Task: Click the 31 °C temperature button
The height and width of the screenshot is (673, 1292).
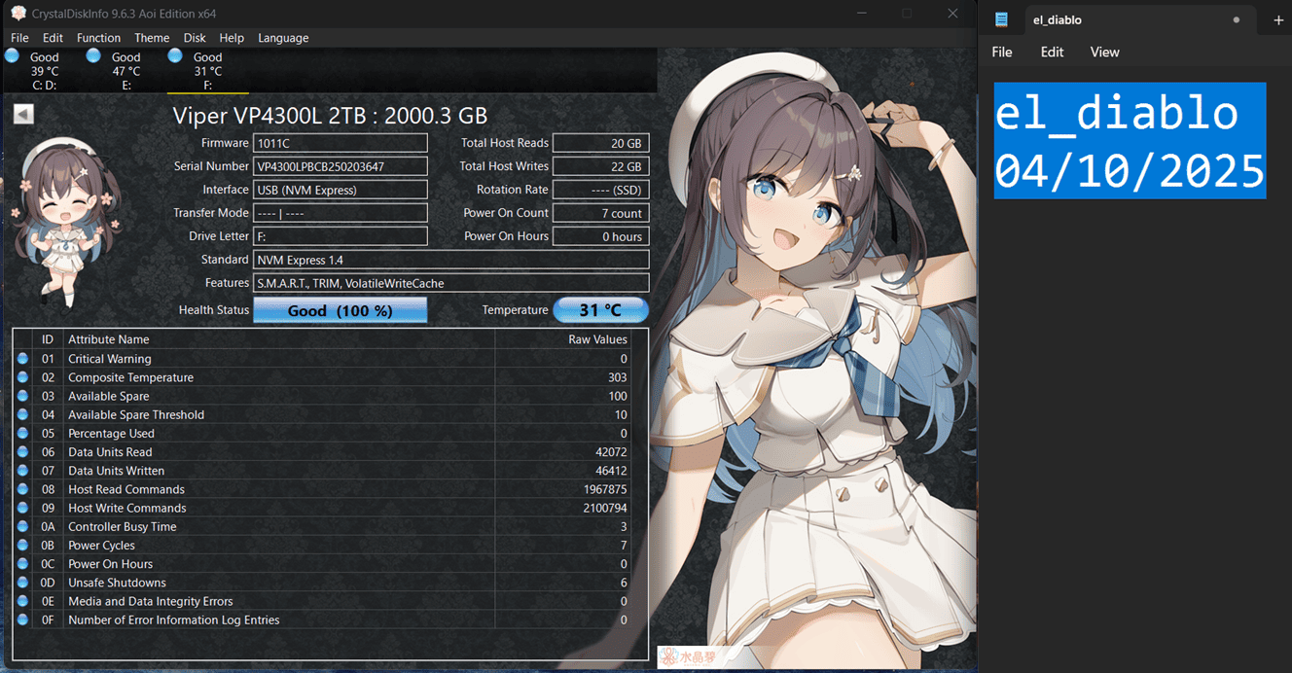Action: [x=600, y=310]
